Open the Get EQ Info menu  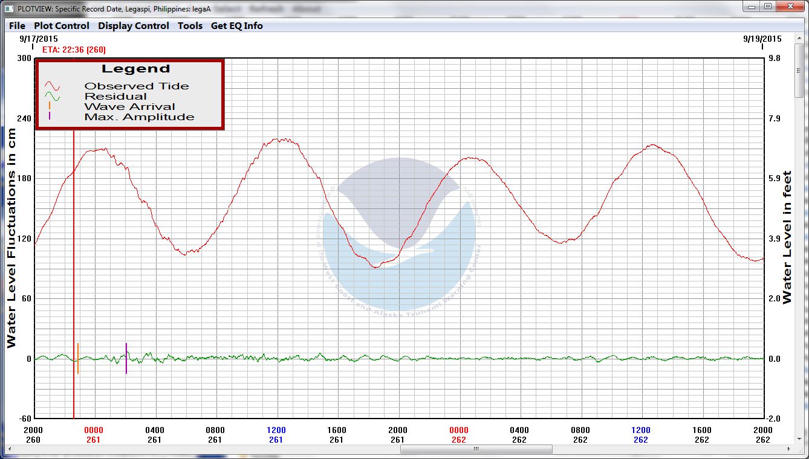click(236, 25)
